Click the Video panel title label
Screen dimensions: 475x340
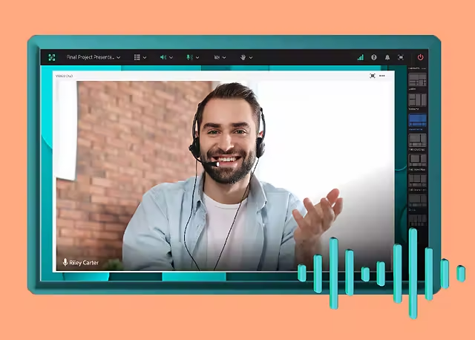(x=65, y=76)
